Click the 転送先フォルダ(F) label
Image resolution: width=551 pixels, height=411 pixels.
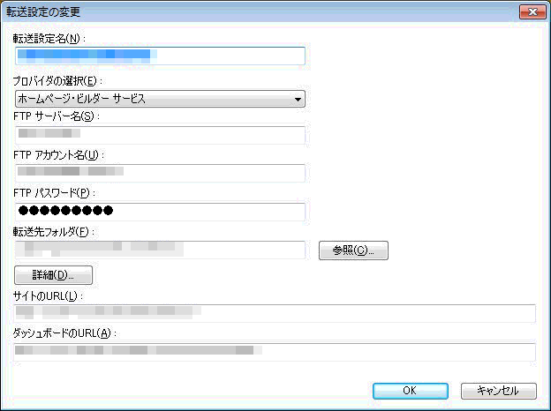53,231
